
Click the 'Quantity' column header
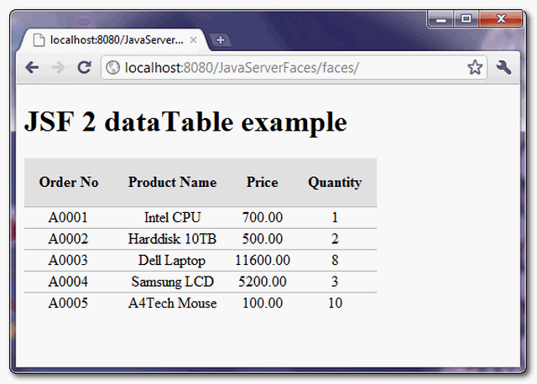335,183
